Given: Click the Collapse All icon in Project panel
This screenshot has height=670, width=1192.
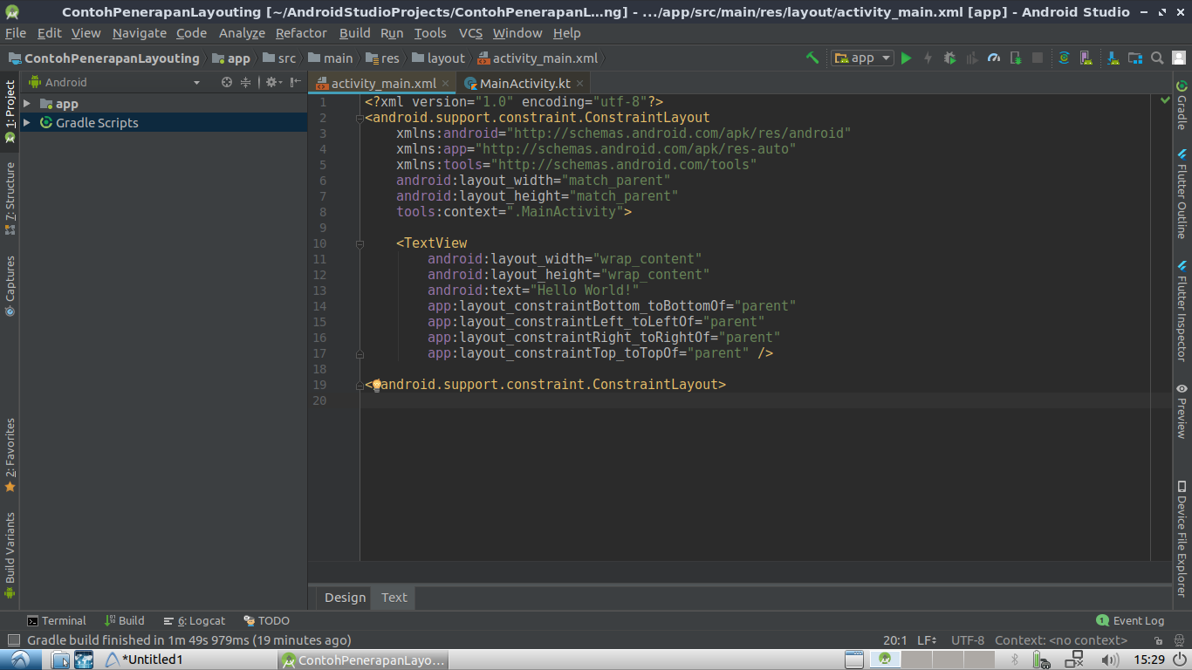Looking at the screenshot, I should 245,82.
